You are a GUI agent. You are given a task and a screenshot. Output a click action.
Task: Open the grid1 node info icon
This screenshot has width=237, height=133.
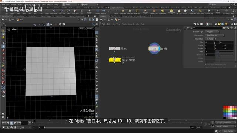tap(231, 28)
